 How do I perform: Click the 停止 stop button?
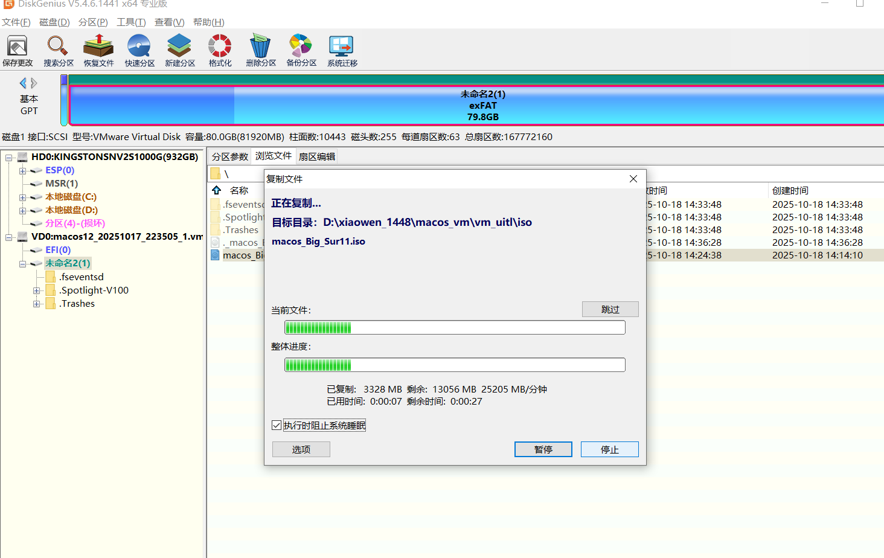[x=610, y=449]
